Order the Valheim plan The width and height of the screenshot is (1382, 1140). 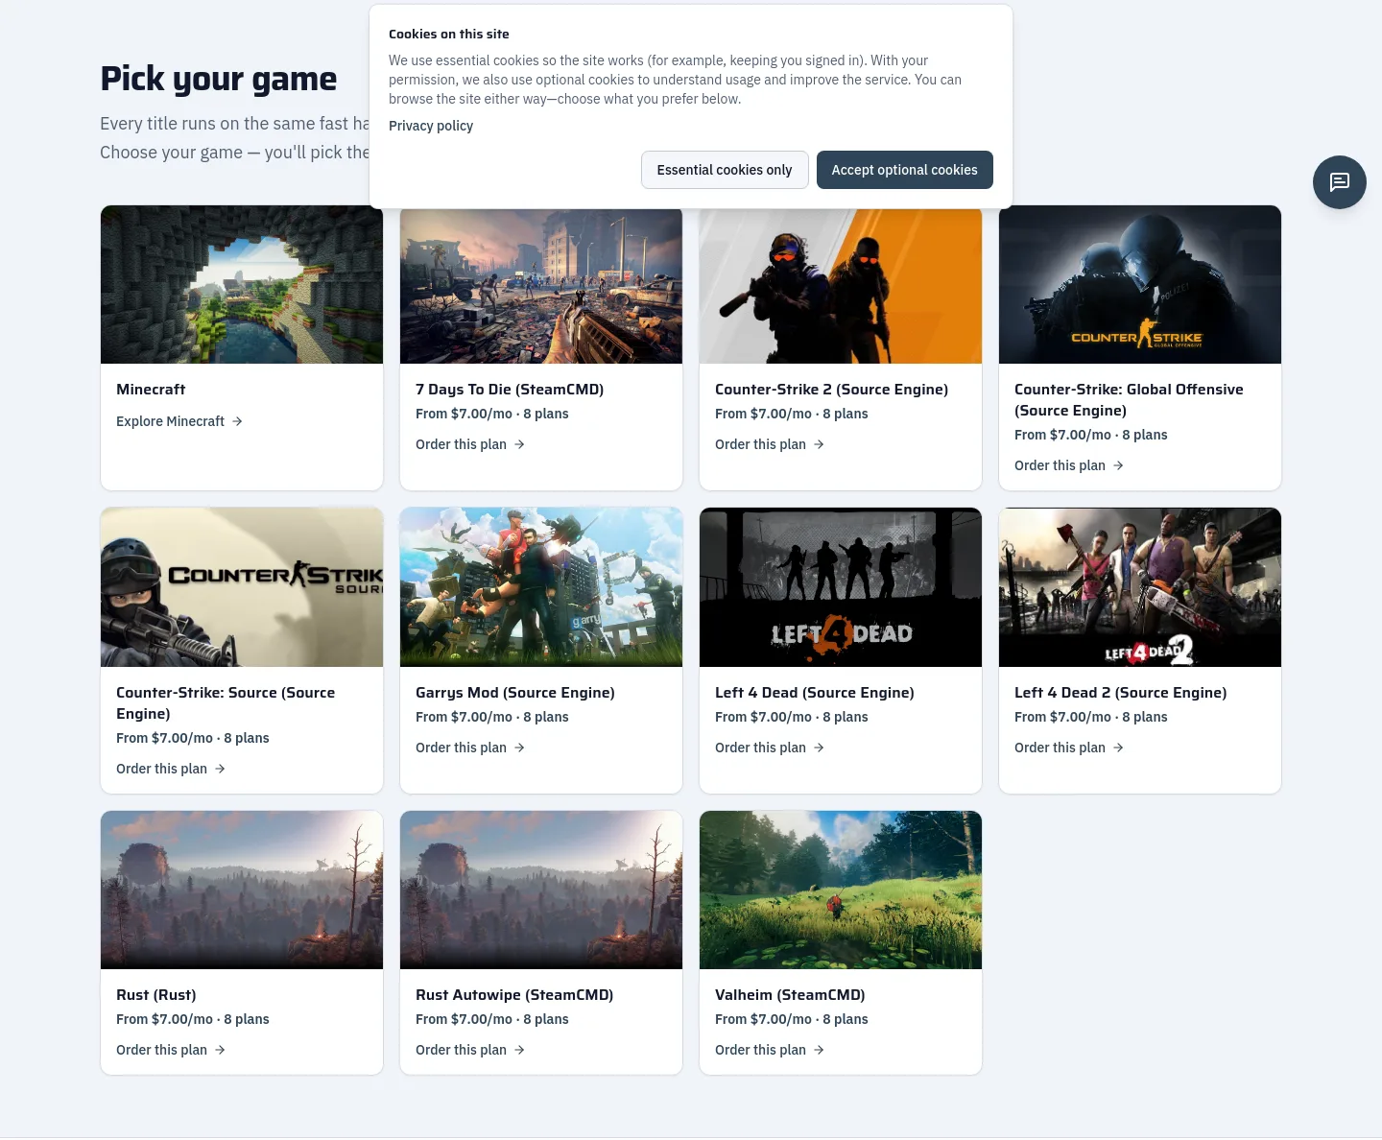coord(770,1050)
